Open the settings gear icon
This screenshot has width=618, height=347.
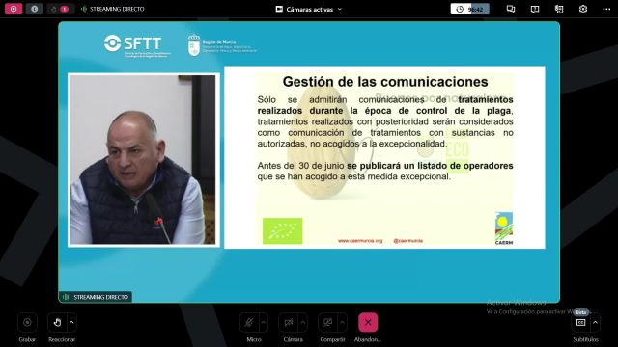583,9
